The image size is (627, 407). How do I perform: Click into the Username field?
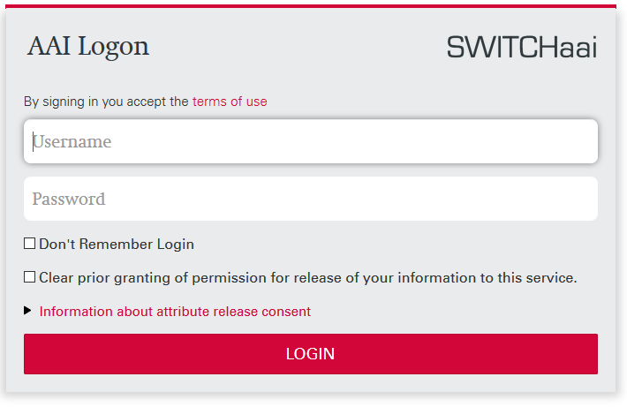point(310,141)
